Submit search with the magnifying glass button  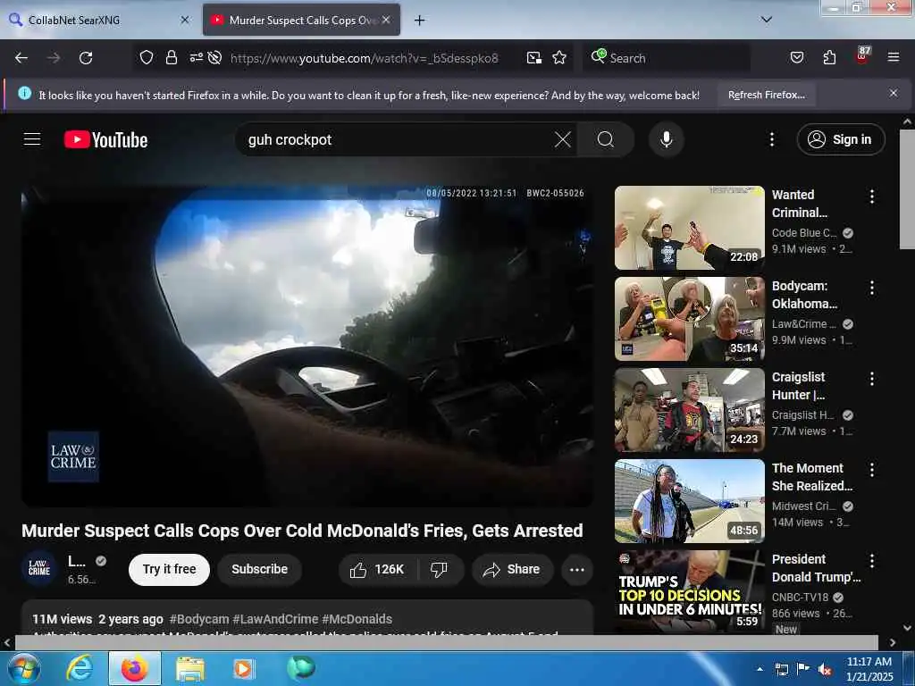pyautogui.click(x=606, y=139)
